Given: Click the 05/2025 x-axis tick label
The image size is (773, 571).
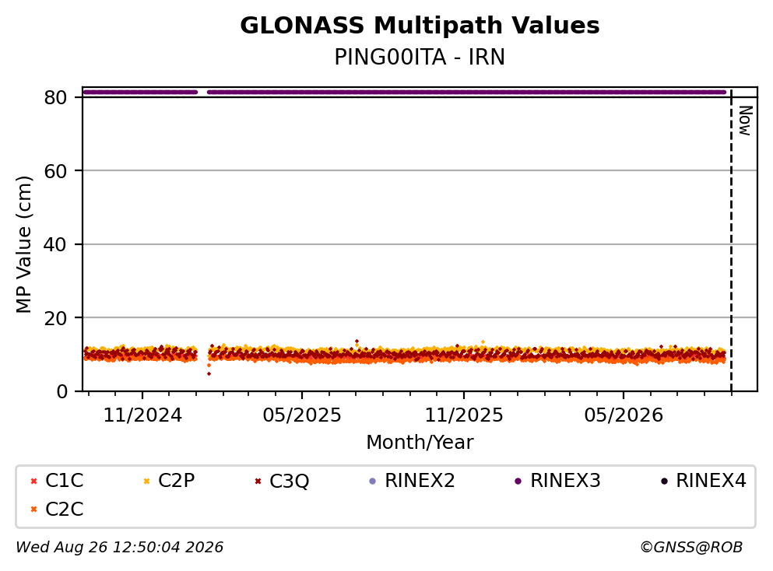Looking at the screenshot, I should [x=302, y=415].
